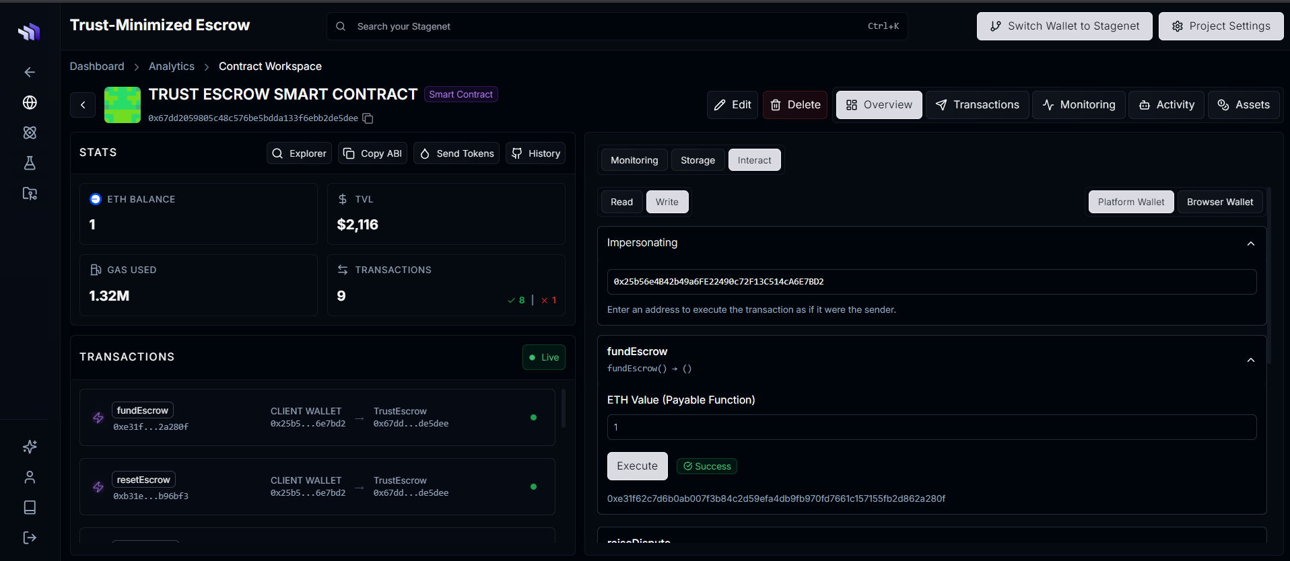The width and height of the screenshot is (1290, 561).
Task: Click Copy ABI button
Action: (372, 153)
